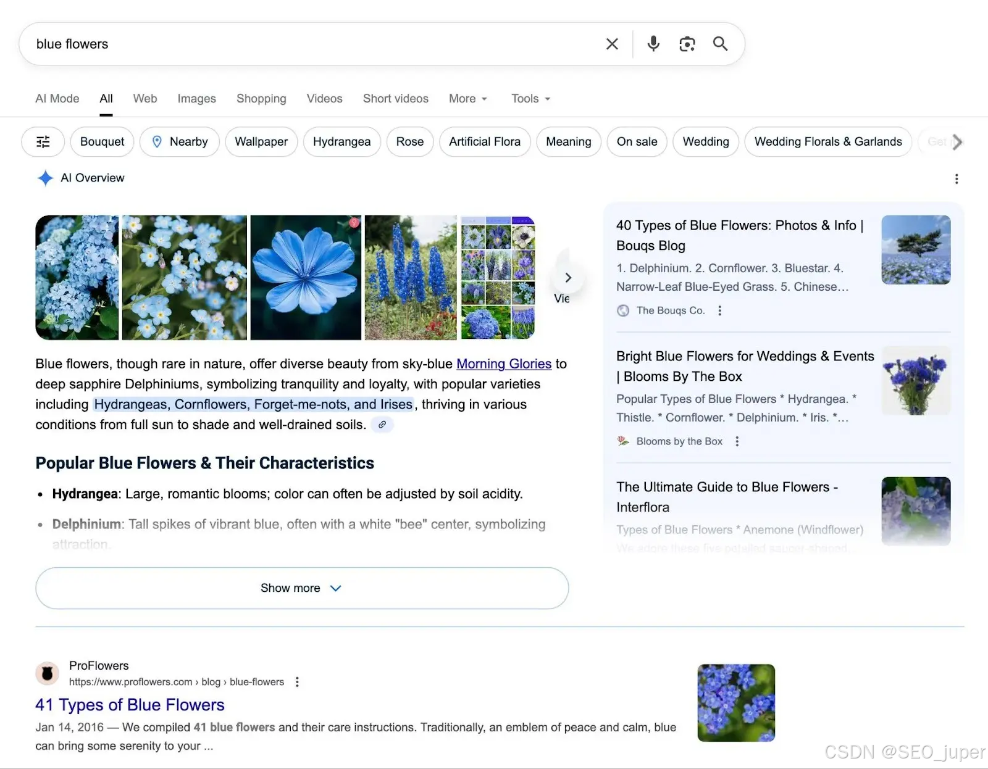Image resolution: width=988 pixels, height=769 pixels.
Task: Click the AI Overview sparkle icon
Action: 45,178
